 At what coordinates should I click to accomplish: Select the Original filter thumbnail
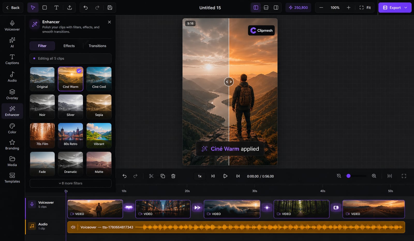[42, 79]
